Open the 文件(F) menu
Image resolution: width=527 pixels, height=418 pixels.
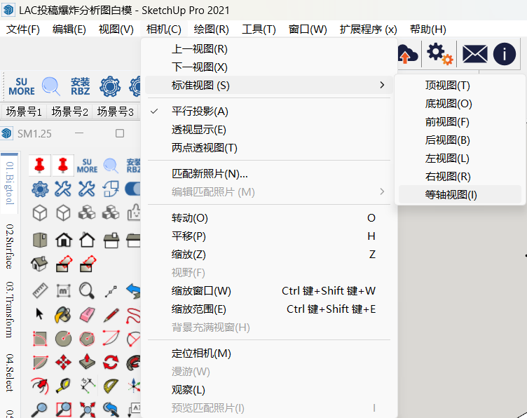pyautogui.click(x=23, y=29)
